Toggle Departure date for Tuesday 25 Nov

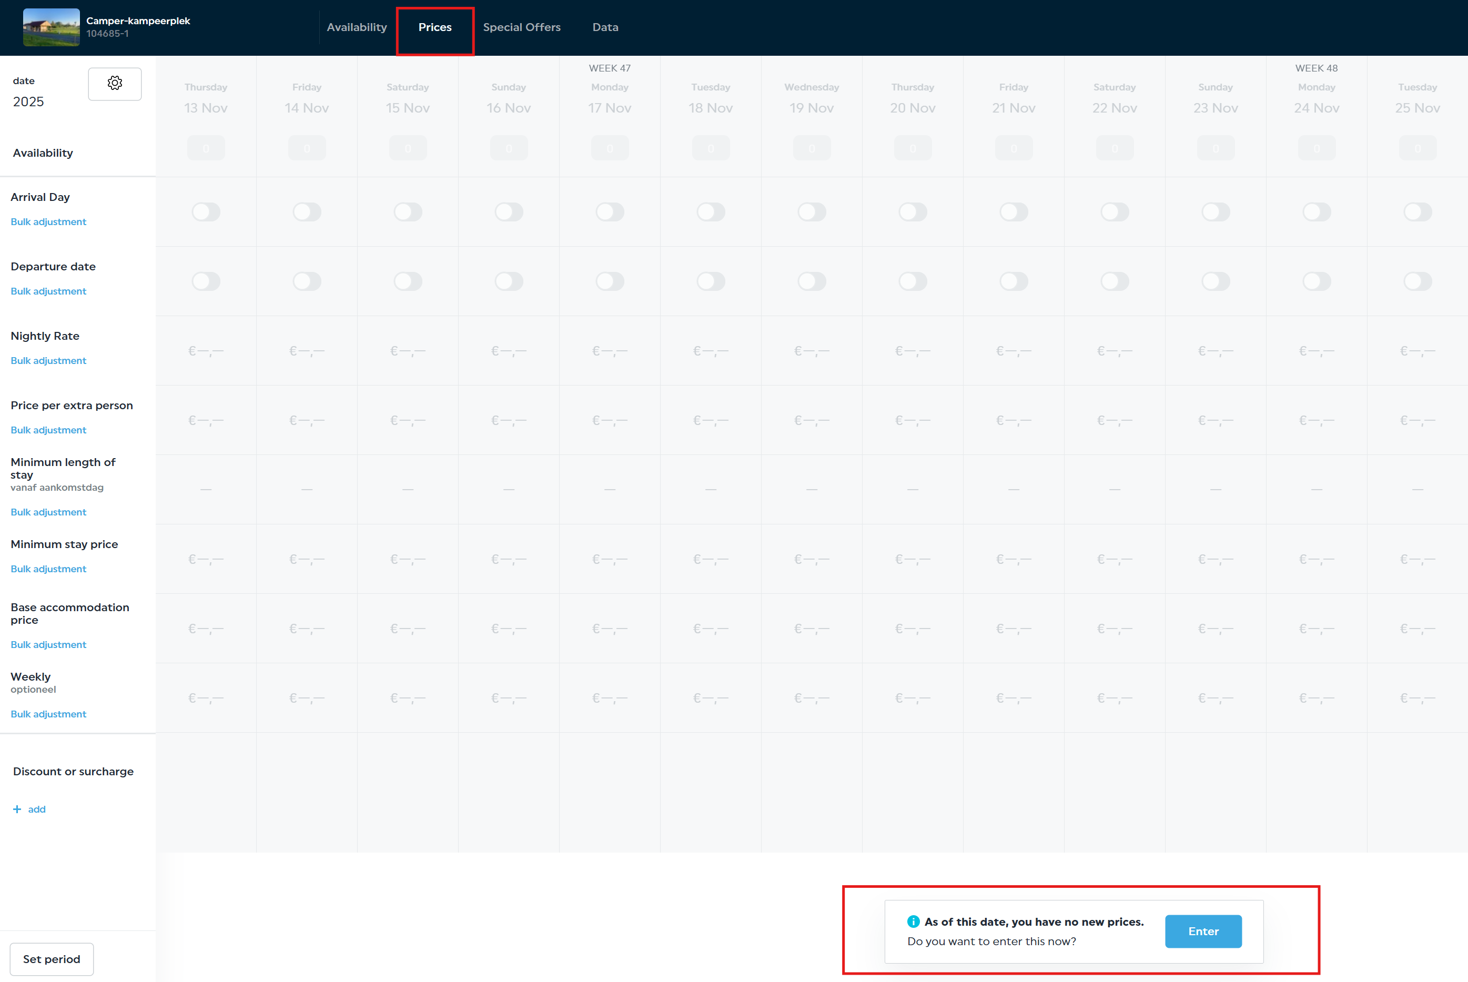point(1418,281)
